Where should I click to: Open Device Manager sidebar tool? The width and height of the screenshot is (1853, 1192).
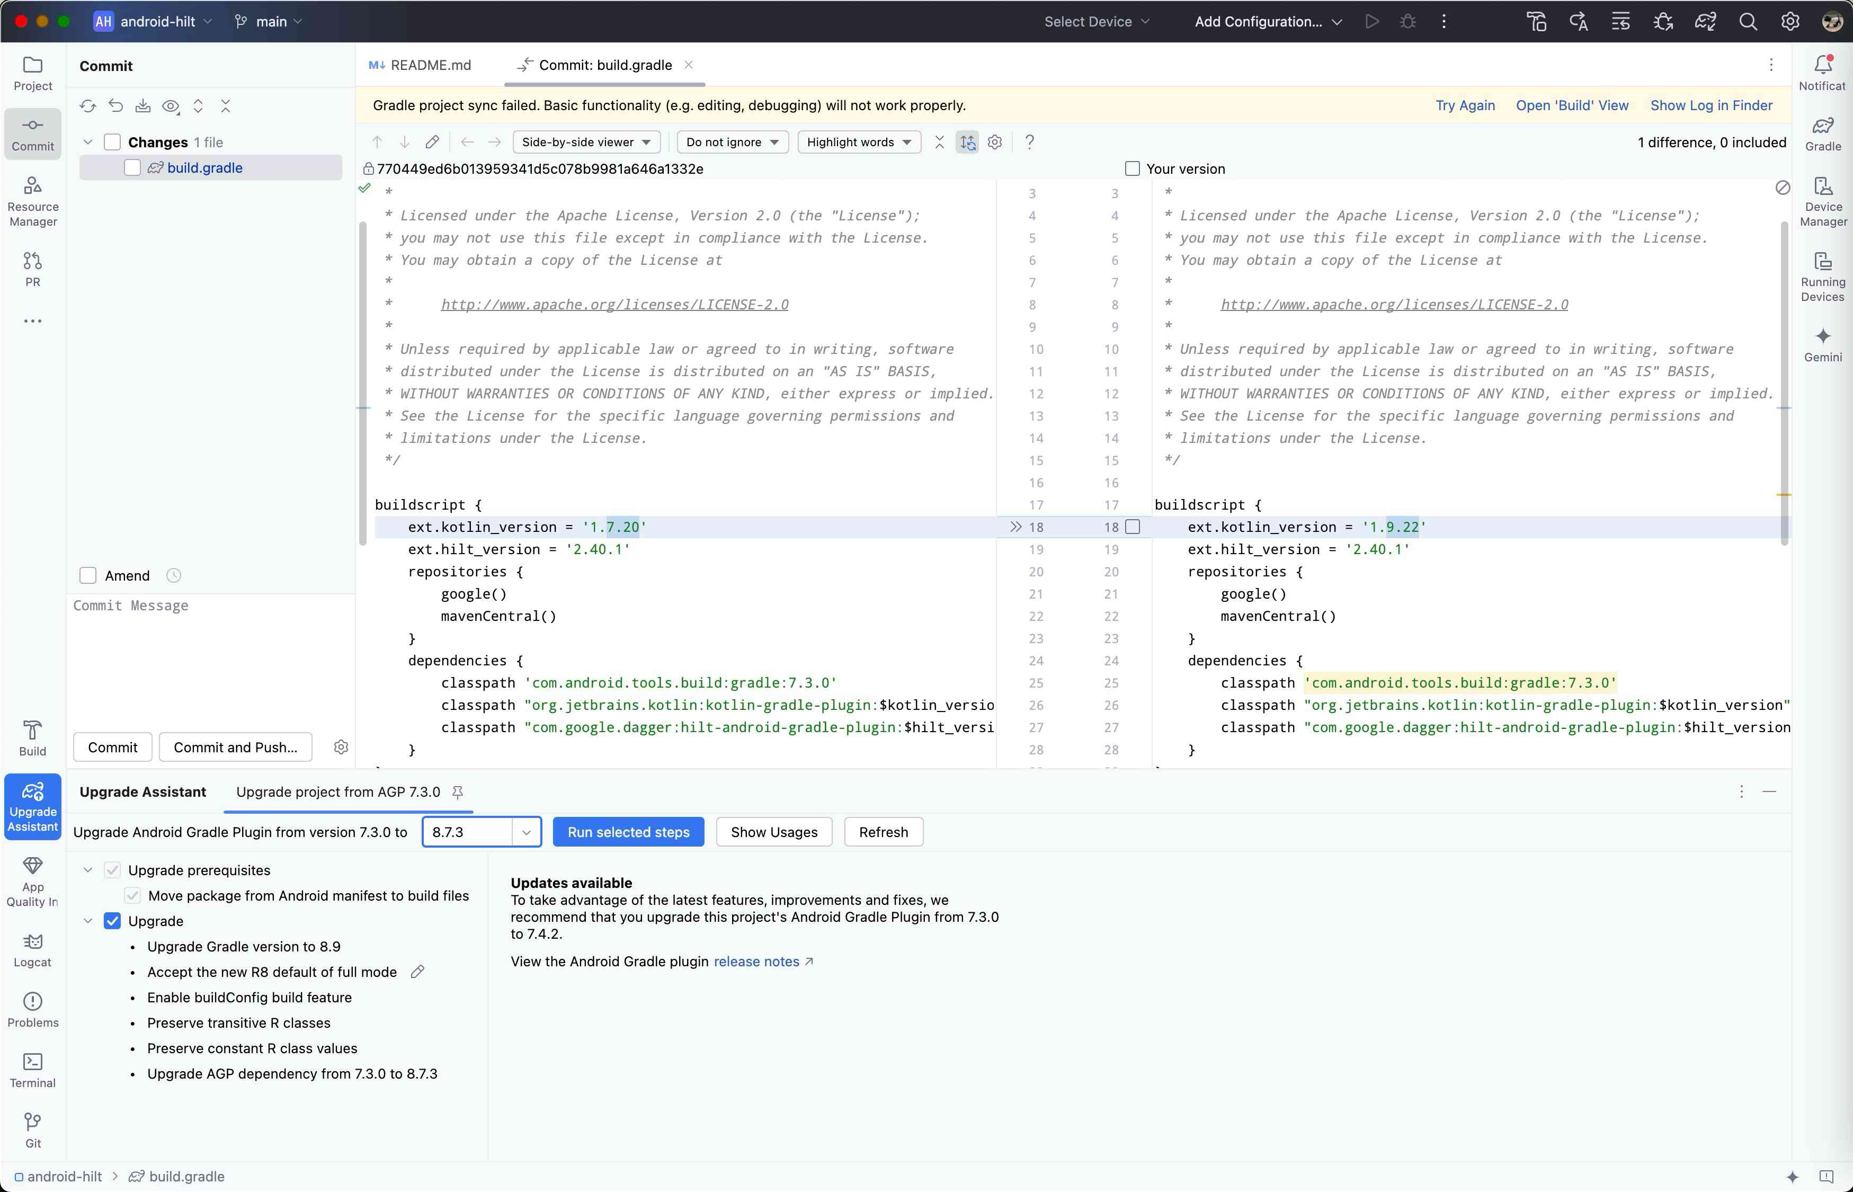[1822, 200]
